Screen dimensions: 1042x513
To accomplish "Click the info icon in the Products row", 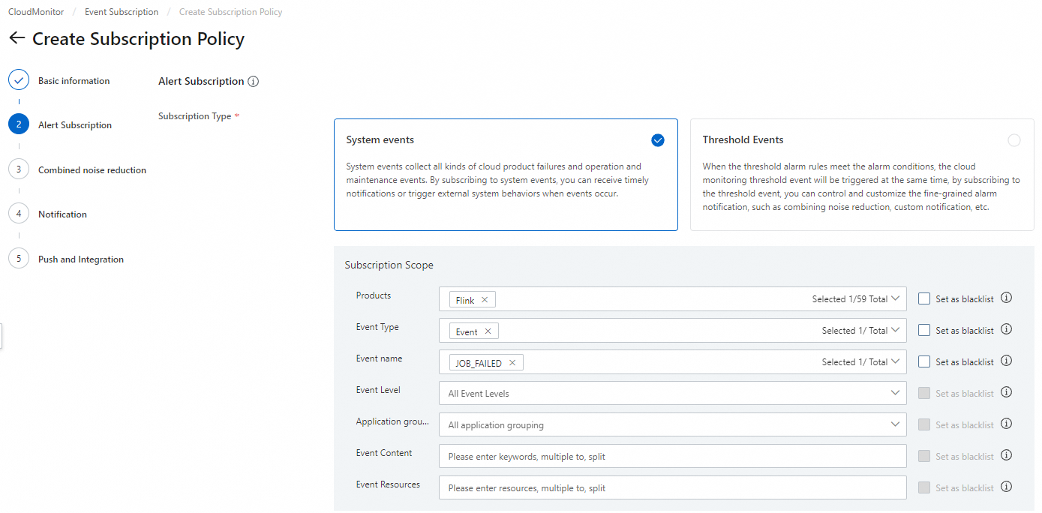I will click(1007, 298).
